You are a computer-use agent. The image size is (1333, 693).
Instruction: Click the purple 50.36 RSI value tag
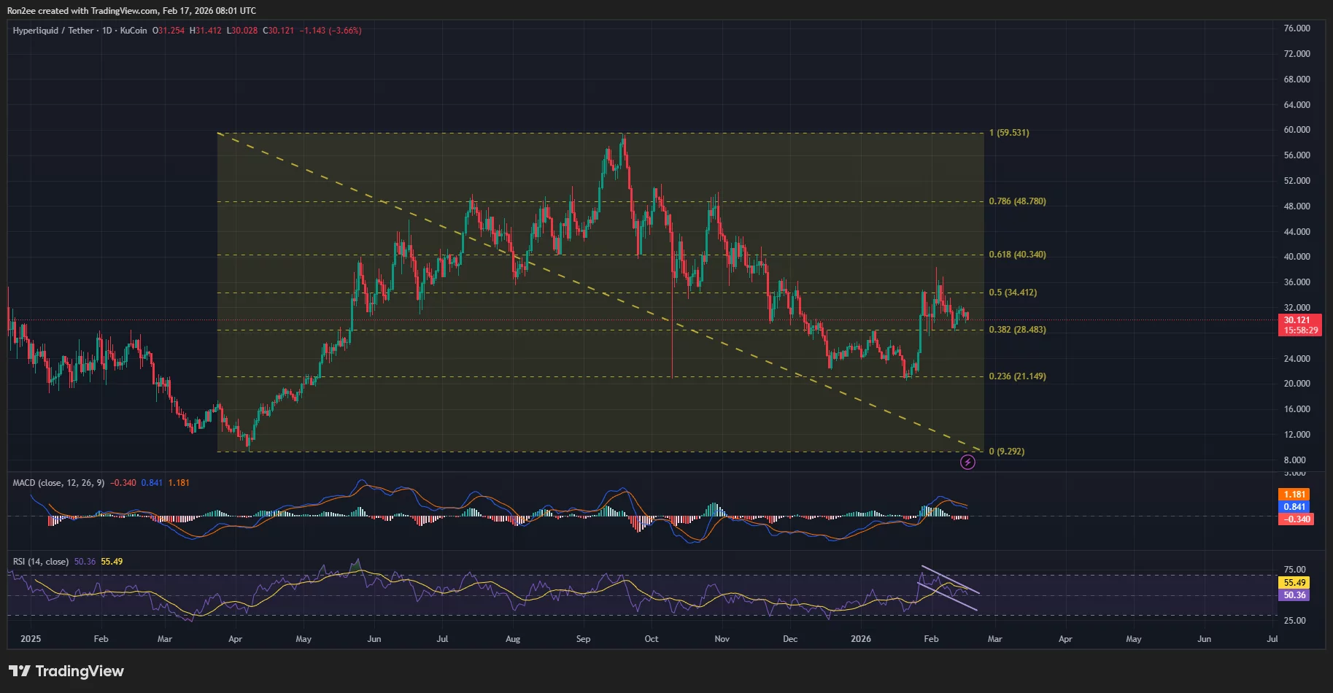pos(1294,595)
